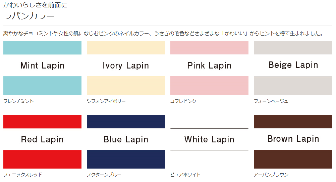Viewport: 336px width, 182px height.
Task: Click the ピュアホワイト color name text
Action: coord(185,175)
